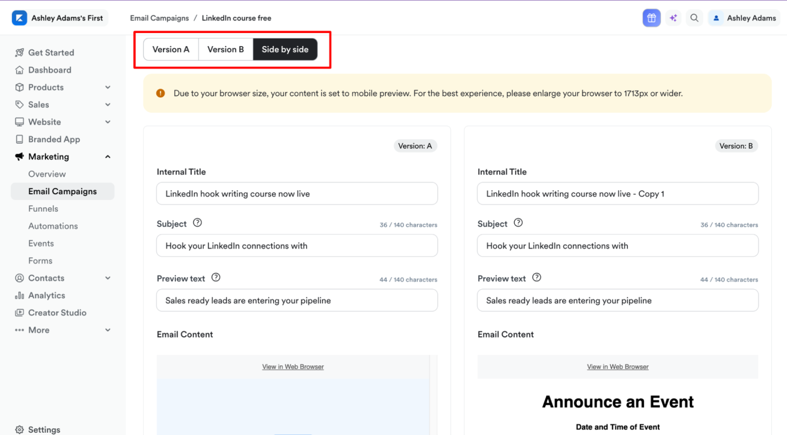
Task: Open Branded App in sidebar
Action: (55, 139)
